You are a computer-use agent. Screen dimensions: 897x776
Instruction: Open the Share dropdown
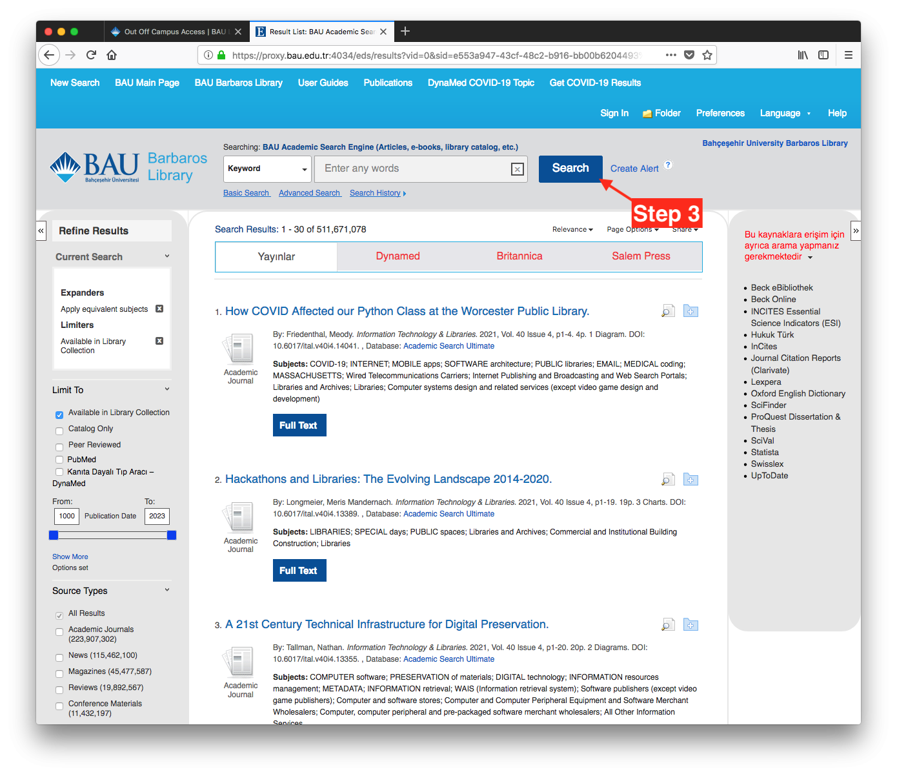click(x=685, y=230)
